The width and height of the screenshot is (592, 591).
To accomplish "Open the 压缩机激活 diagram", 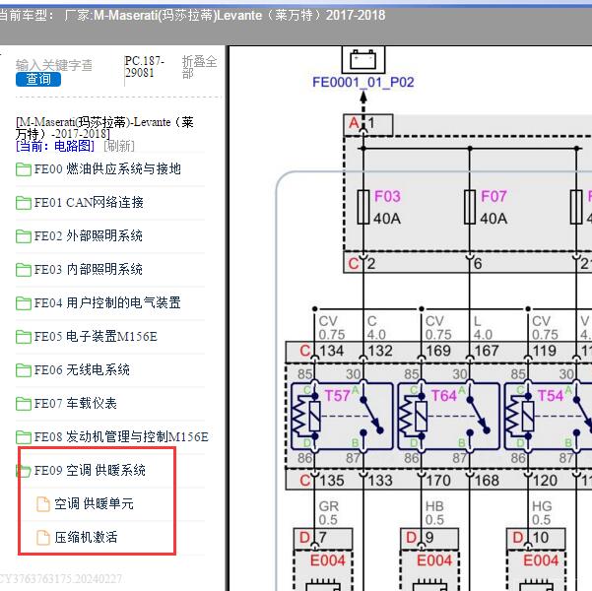I will tap(86, 538).
